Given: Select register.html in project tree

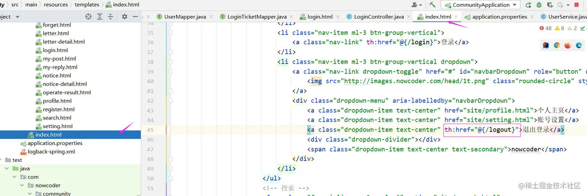Looking at the screenshot, I should [x=59, y=109].
